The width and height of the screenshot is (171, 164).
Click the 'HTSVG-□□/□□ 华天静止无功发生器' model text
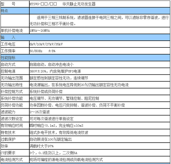(x=62, y=4)
